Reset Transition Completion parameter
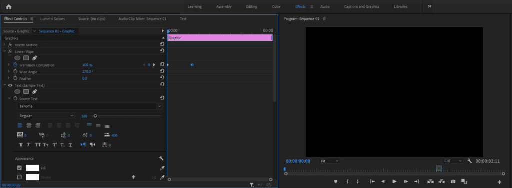 pyautogui.click(x=162, y=65)
